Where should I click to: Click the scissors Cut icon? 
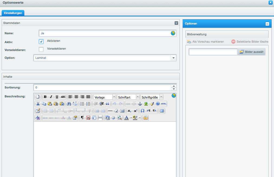(x=38, y=104)
